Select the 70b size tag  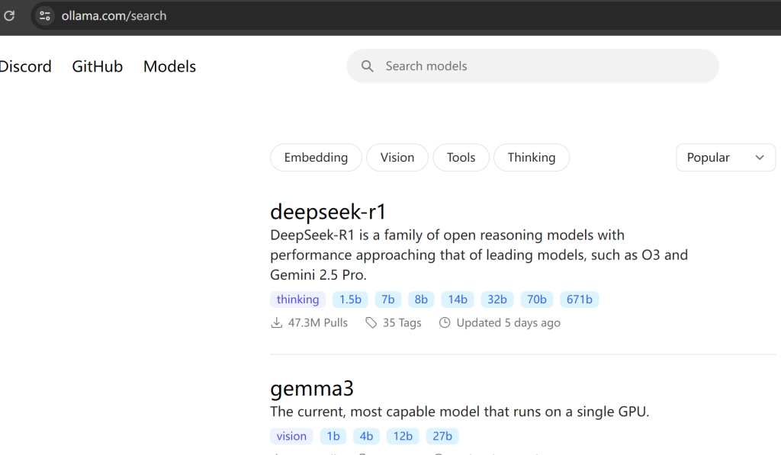(x=536, y=300)
